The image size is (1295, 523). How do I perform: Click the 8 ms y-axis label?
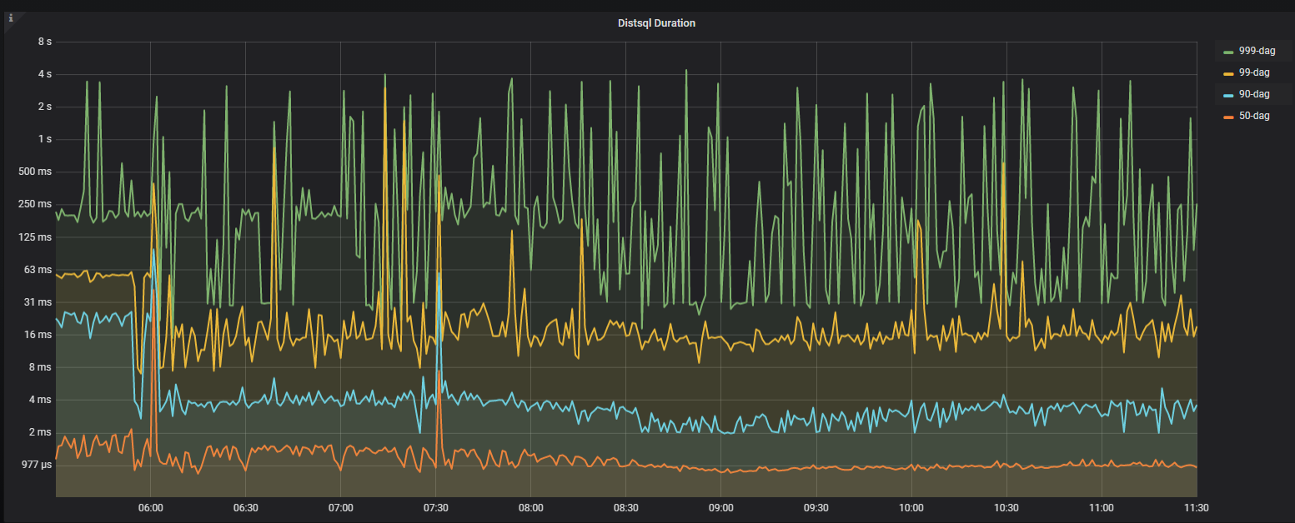[42, 366]
